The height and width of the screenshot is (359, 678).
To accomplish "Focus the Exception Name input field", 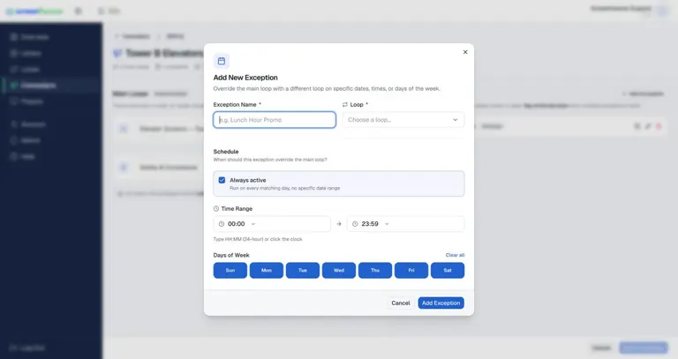I will 275,120.
